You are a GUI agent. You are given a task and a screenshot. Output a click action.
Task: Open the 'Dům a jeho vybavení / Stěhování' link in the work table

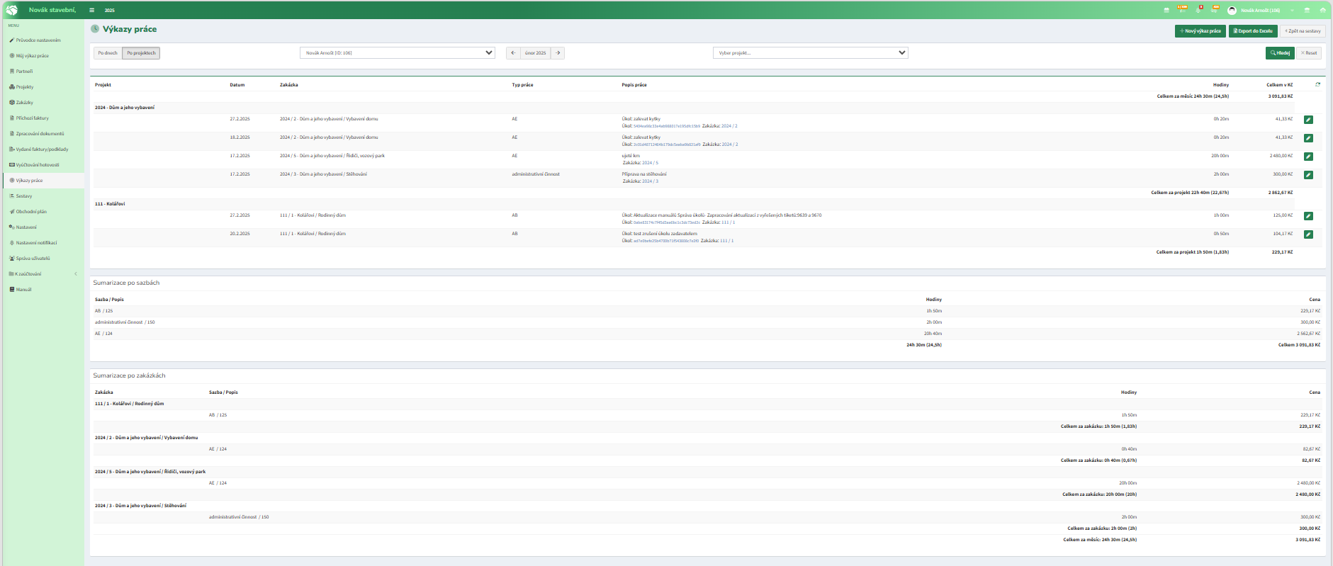pyautogui.click(x=323, y=174)
